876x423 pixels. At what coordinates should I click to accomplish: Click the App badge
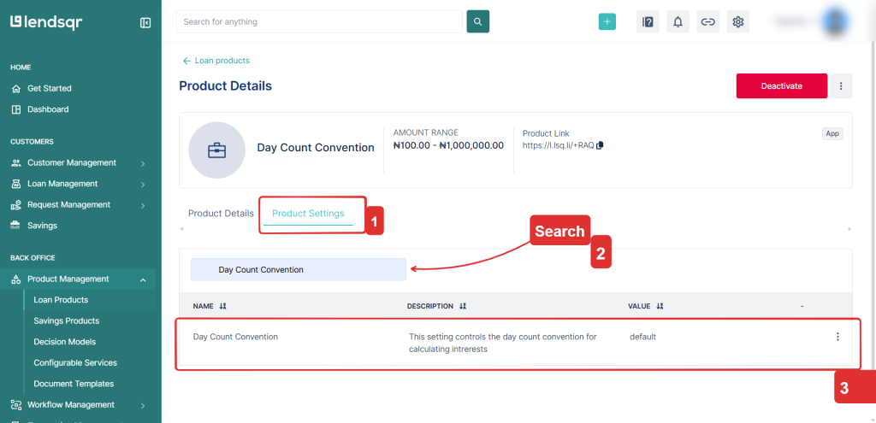pos(832,134)
